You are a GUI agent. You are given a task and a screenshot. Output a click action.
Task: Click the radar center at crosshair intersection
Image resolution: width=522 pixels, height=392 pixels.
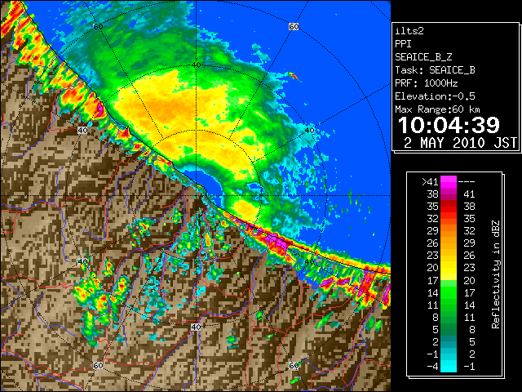point(196,195)
